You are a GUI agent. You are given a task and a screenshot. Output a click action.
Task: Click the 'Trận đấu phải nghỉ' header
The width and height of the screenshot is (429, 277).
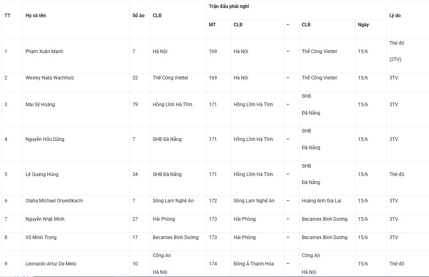tap(229, 6)
